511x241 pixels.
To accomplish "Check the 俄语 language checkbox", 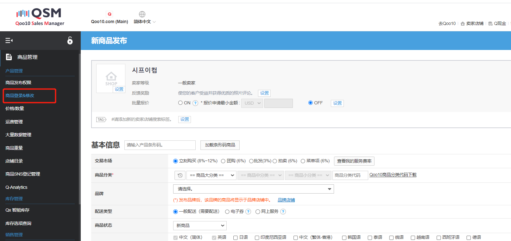I will point(391,238).
